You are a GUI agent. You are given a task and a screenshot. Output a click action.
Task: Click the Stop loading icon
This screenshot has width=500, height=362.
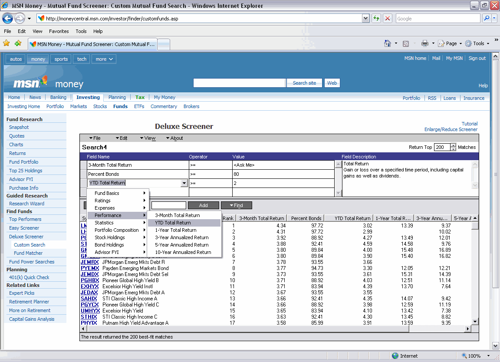(388, 19)
